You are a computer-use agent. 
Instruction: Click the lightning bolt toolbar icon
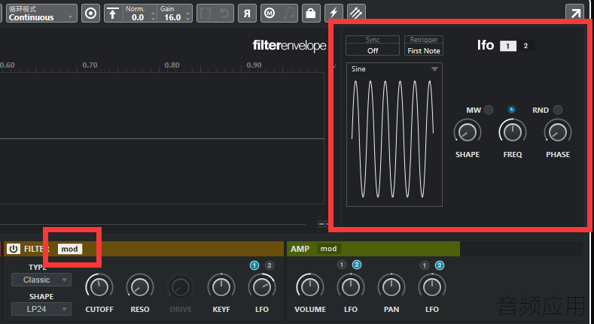(x=334, y=14)
